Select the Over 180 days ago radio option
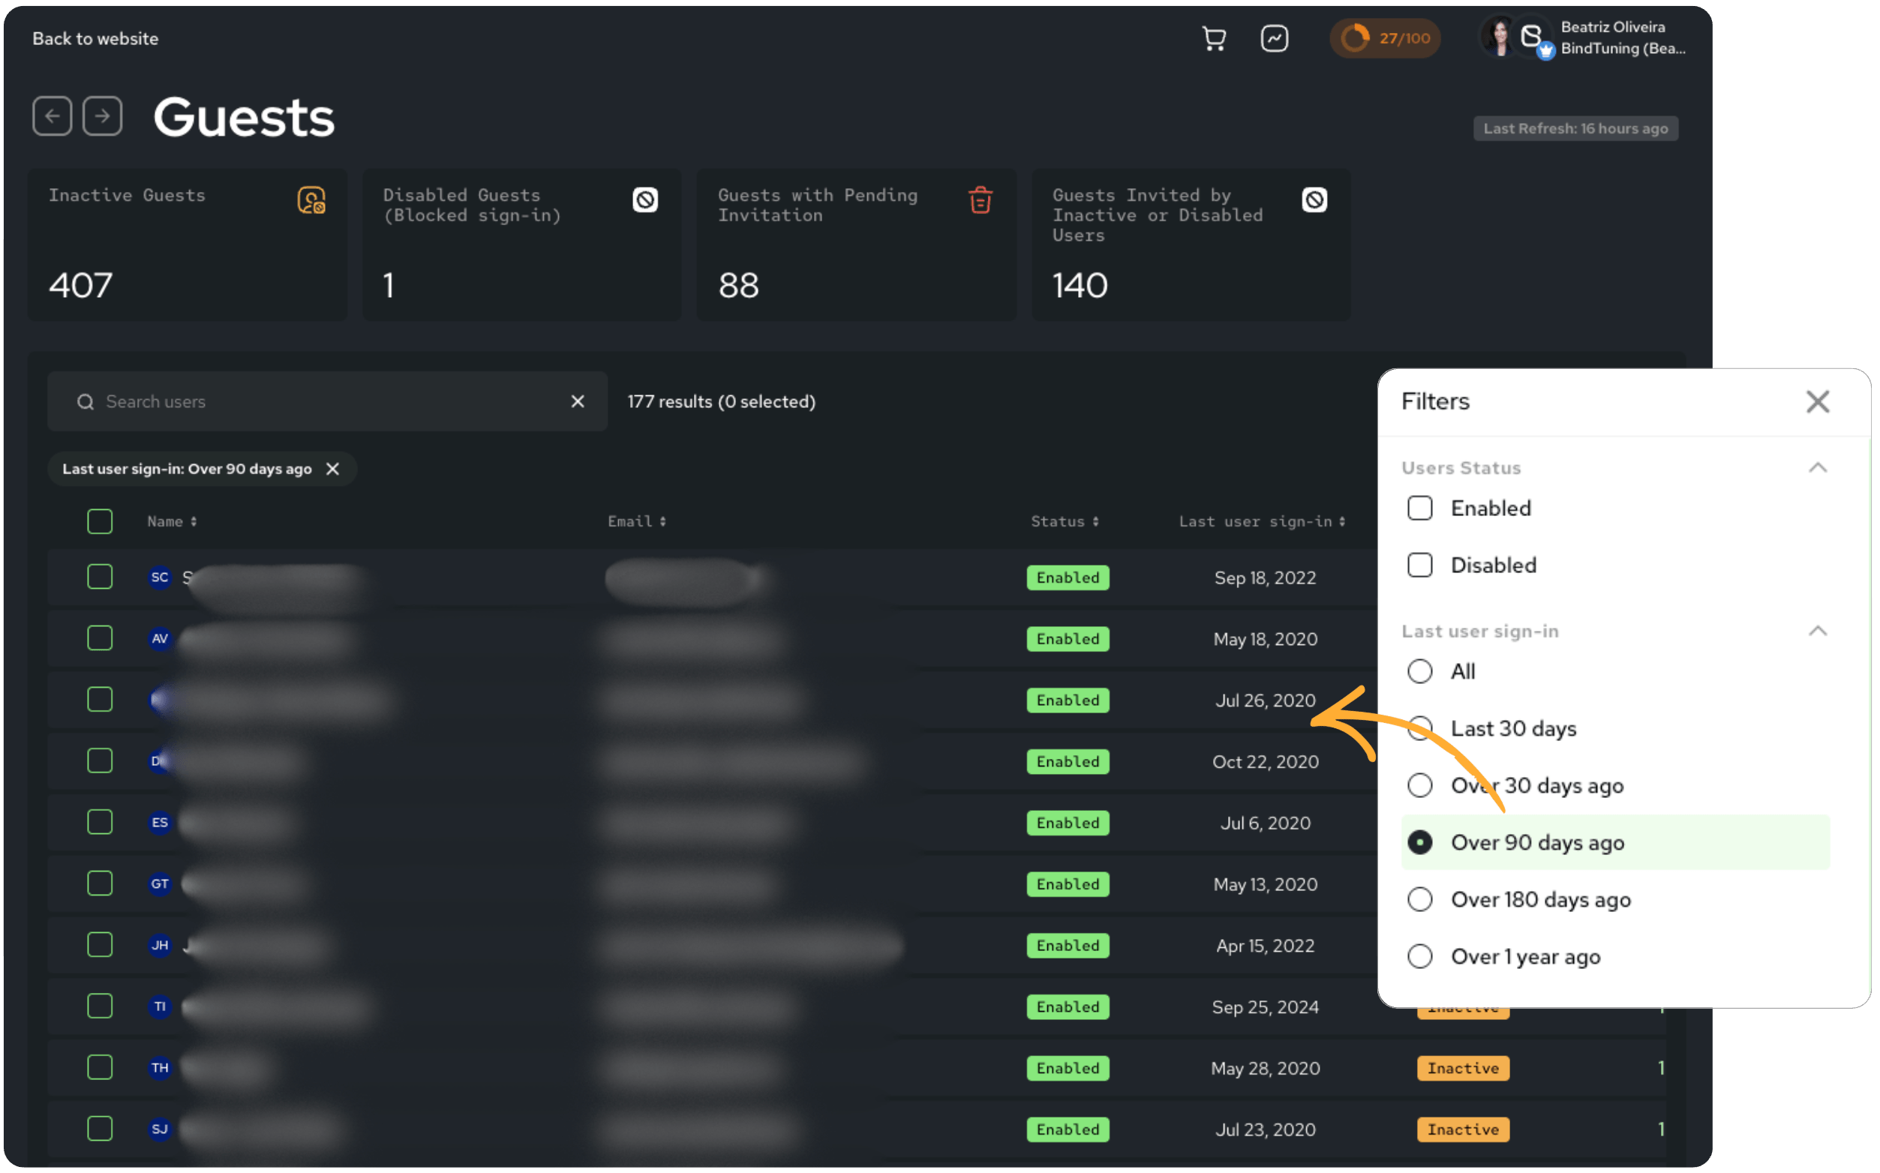Screen dimensions: 1880x1173 tap(1420, 899)
